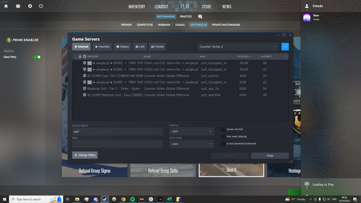Open the Anti-cheat filter dropdown
Image resolution: width=361 pixels, height=203 pixels.
click(191, 144)
